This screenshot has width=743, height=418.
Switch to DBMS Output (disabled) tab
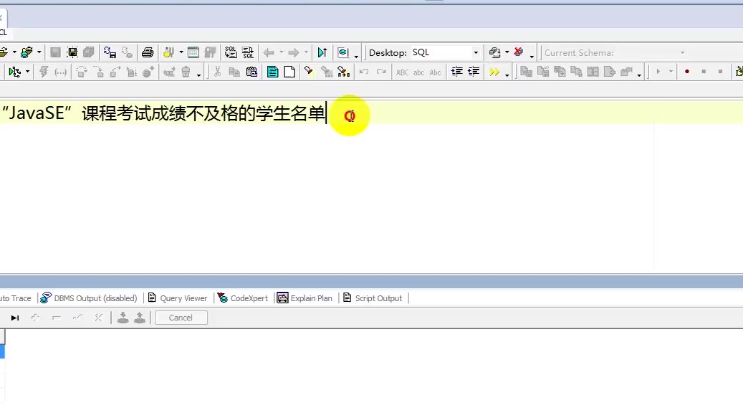pos(89,298)
